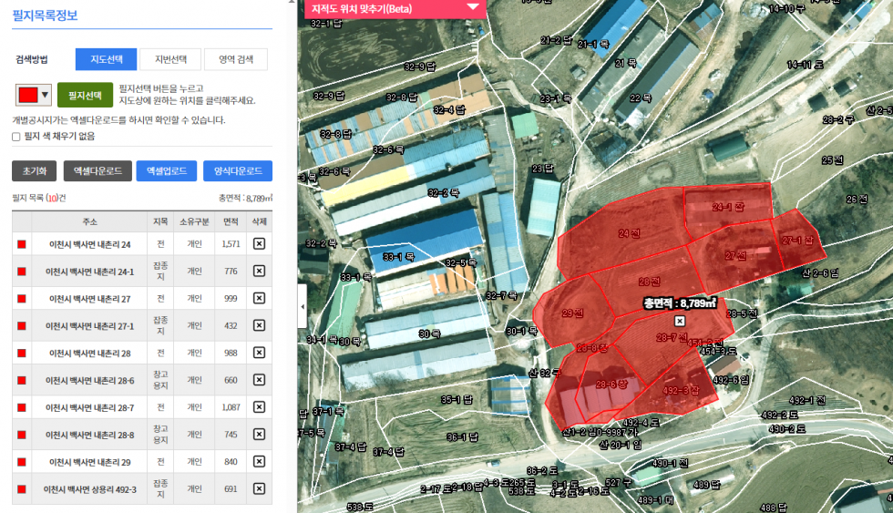Click the 29 전 parcel on map
893x513 pixels.
pyautogui.click(x=572, y=313)
